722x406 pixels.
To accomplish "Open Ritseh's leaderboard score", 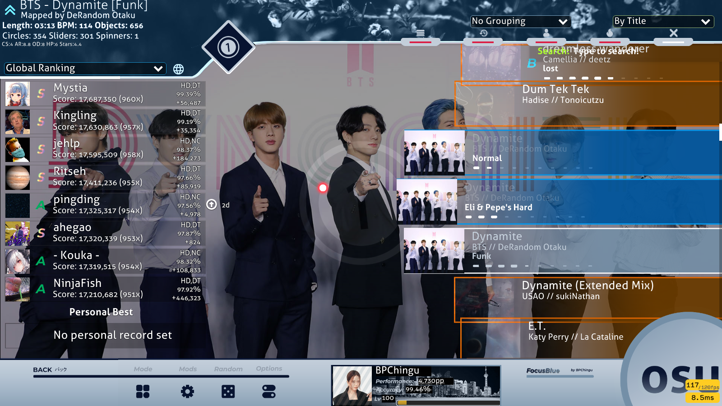I will [105, 178].
